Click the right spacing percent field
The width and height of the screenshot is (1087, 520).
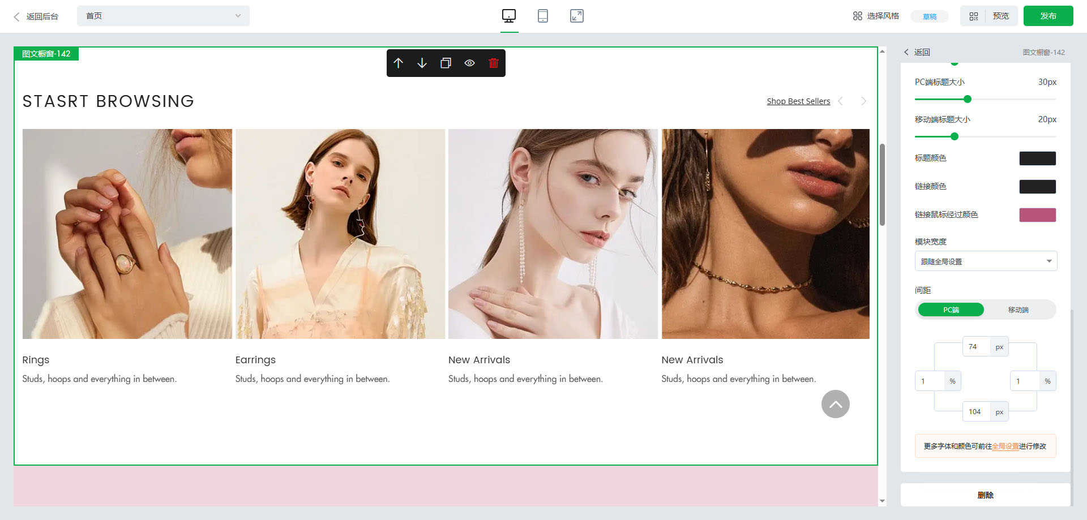pos(1025,381)
